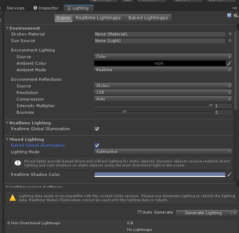The image size is (239, 233).
Task: Collapse the Environment section
Action: [x=7, y=28]
